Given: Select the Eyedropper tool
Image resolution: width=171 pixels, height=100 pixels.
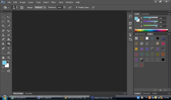Looking at the screenshot, I should [x=9, y=26].
